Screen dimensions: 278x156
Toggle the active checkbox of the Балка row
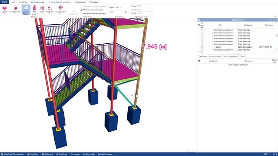pyautogui.click(x=202, y=47)
